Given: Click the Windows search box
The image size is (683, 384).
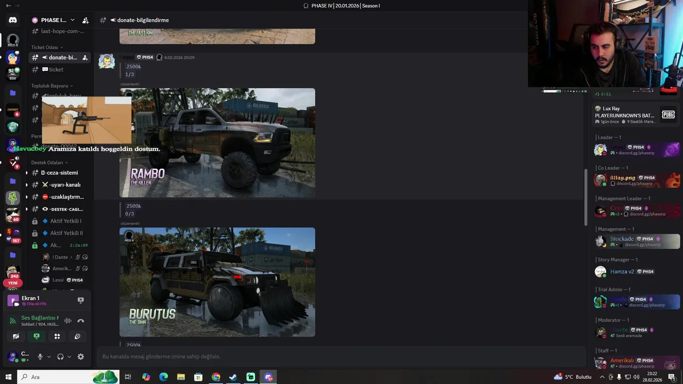Looking at the screenshot, I should pos(69,377).
